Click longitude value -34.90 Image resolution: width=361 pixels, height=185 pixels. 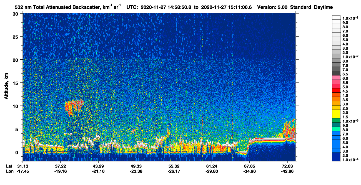(x=249, y=171)
